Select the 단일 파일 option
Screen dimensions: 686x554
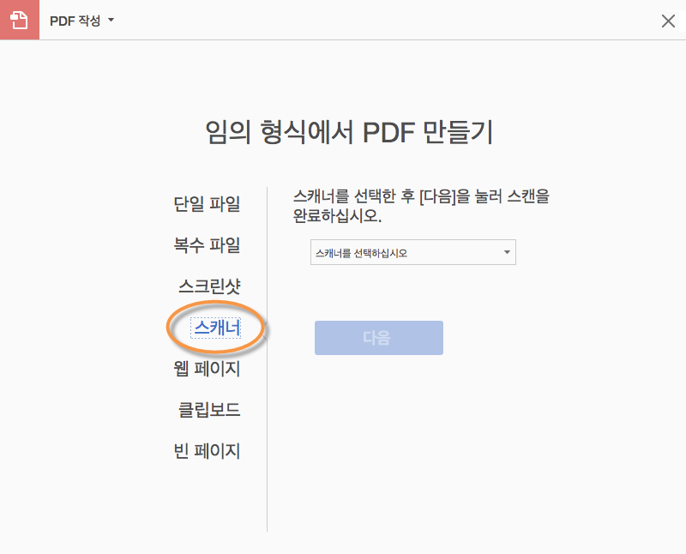(x=207, y=204)
